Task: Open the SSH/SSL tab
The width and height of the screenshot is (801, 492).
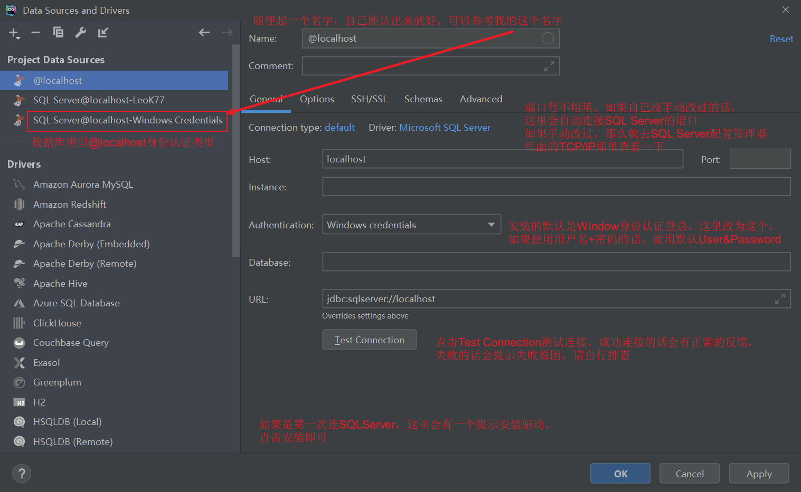Action: (369, 99)
